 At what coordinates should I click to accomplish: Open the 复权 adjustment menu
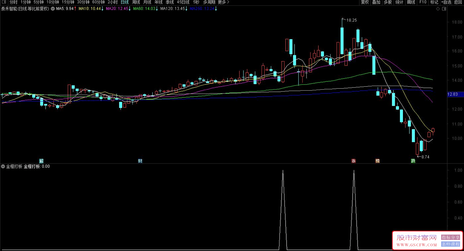pos(365,2)
